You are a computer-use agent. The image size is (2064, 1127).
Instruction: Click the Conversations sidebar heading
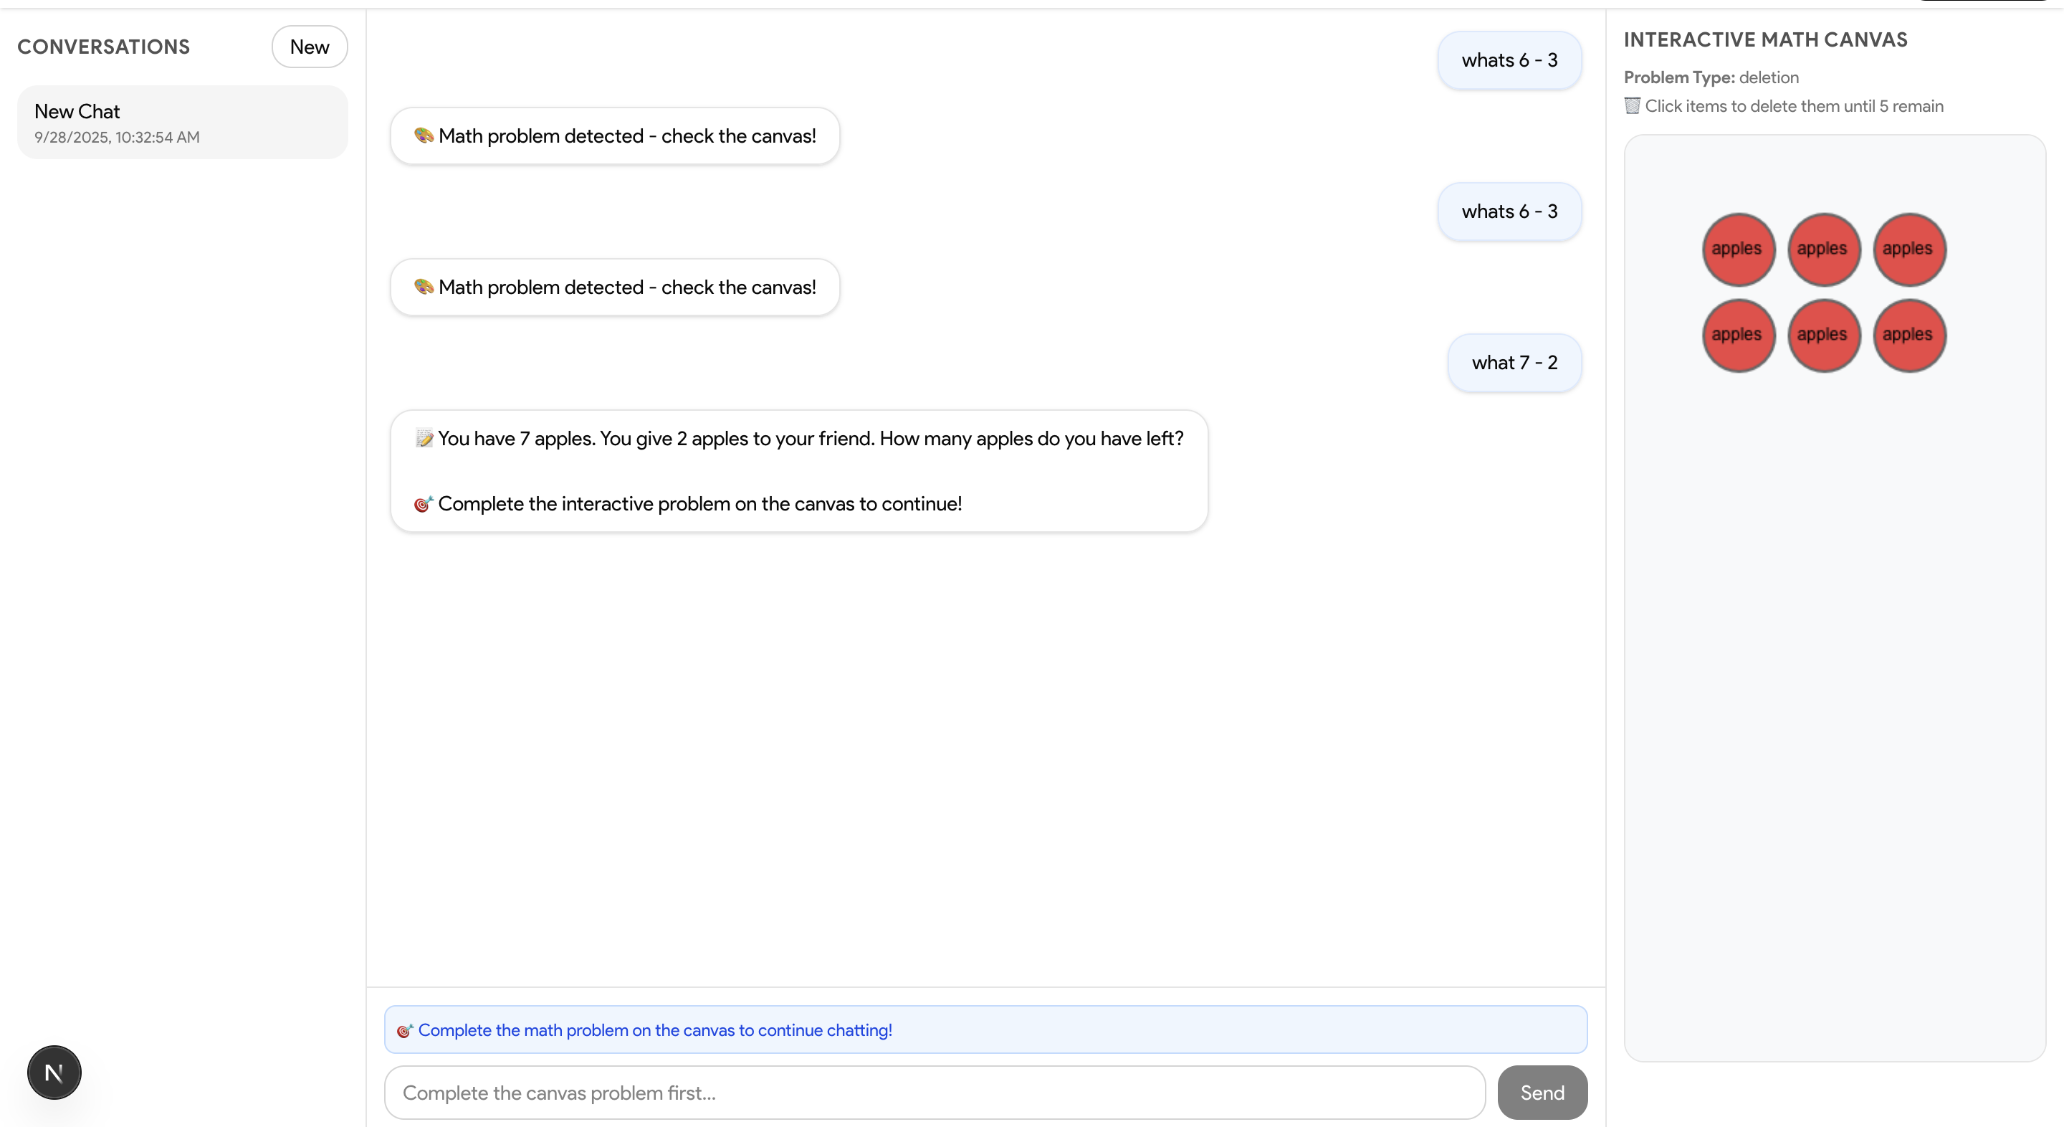pos(103,47)
